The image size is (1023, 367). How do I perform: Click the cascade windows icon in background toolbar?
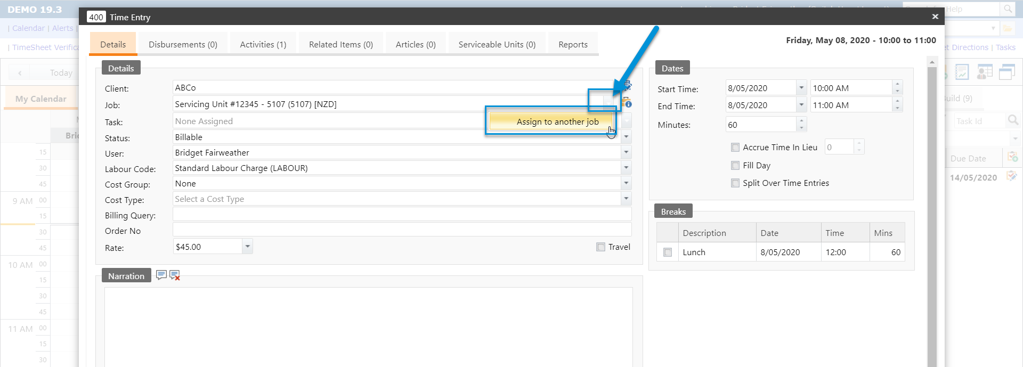(x=1006, y=72)
